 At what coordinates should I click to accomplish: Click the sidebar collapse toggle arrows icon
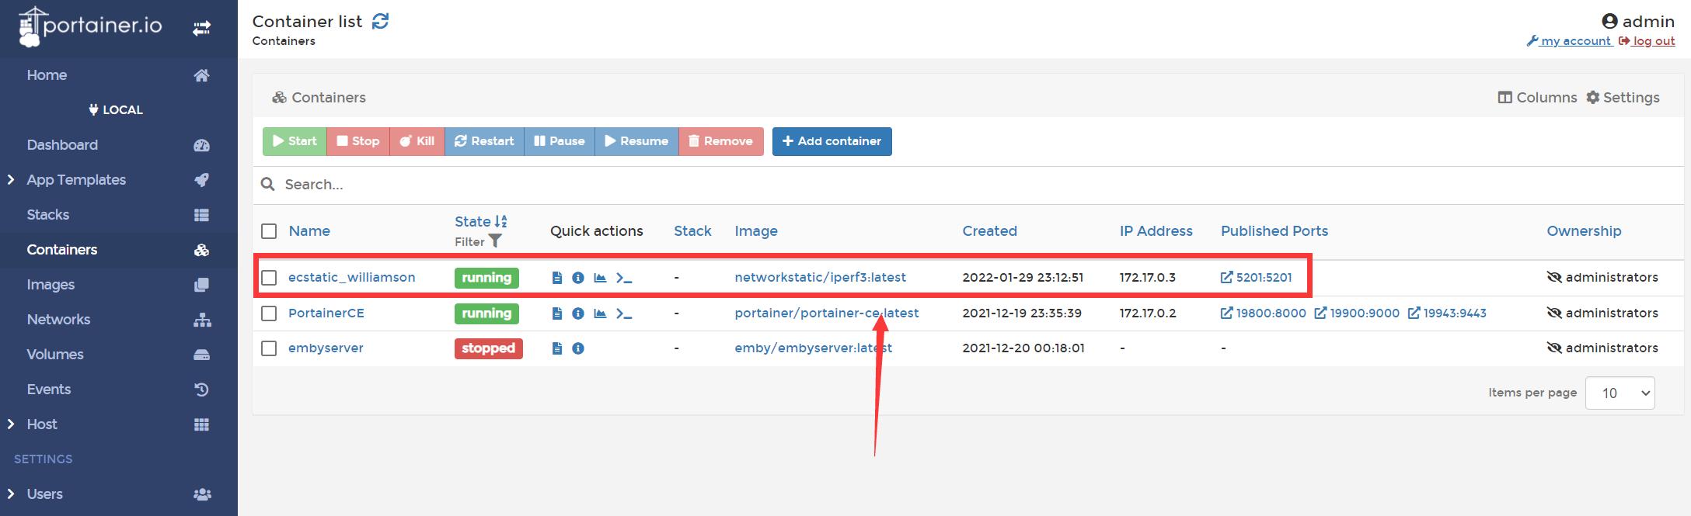click(201, 29)
